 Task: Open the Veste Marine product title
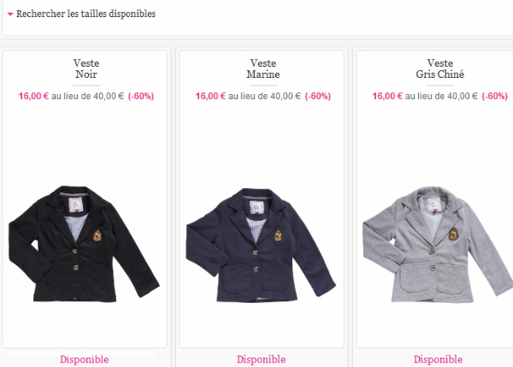point(263,68)
